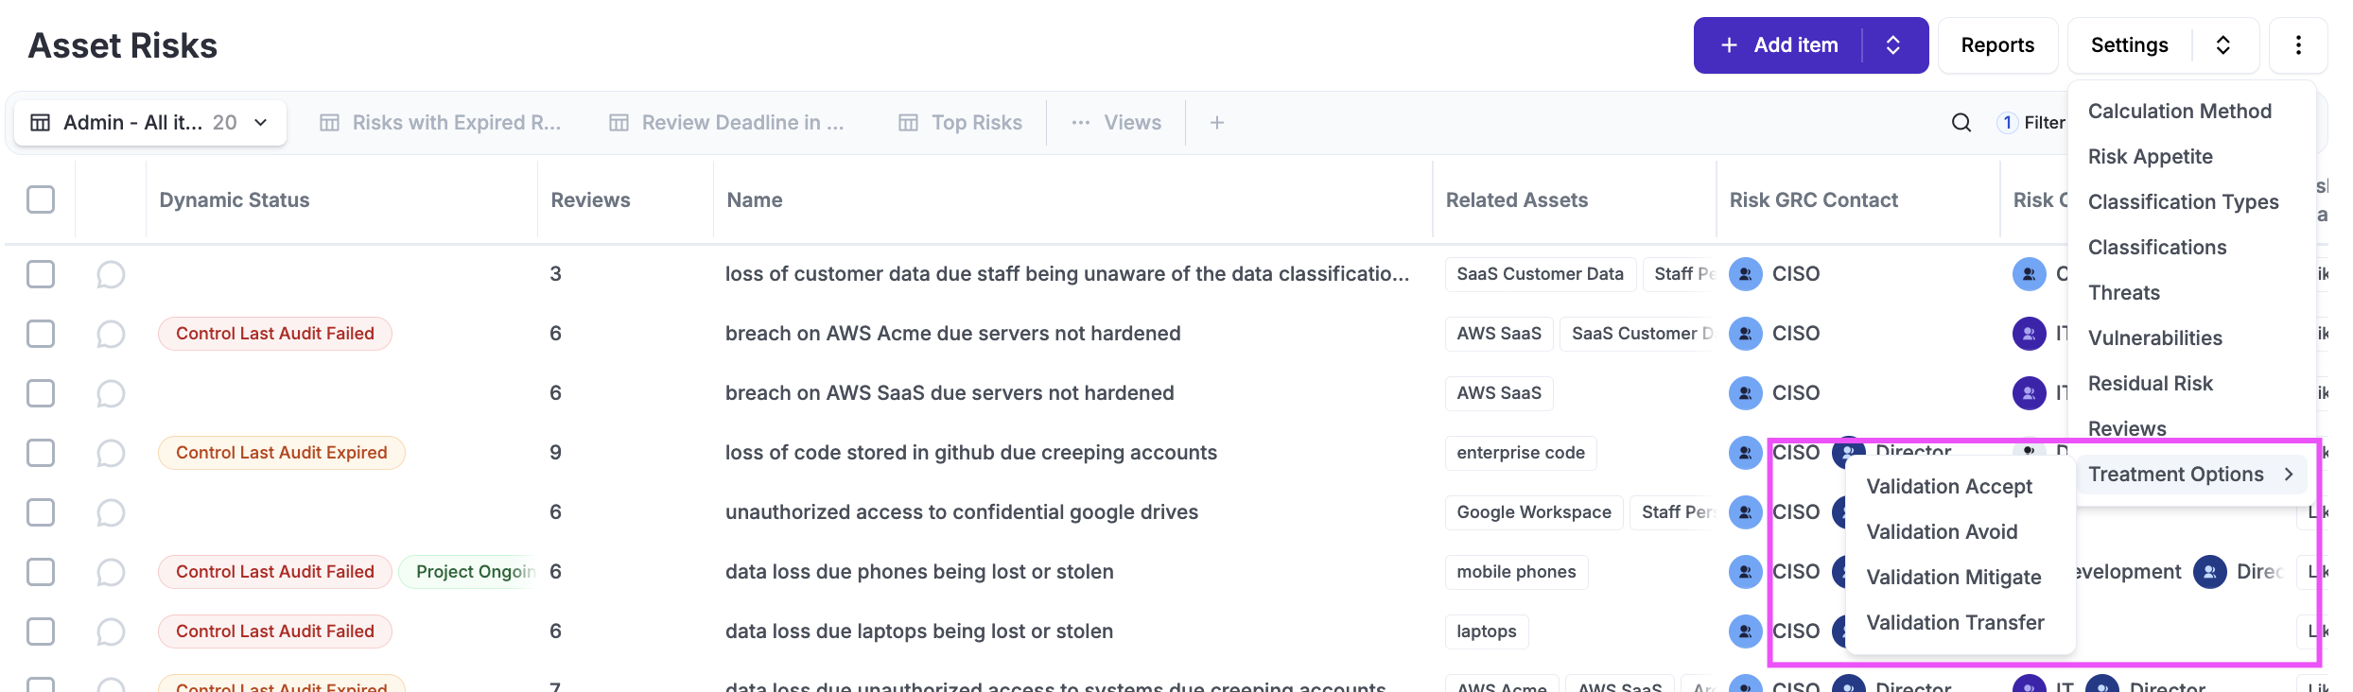The width and height of the screenshot is (2353, 692).
Task: Click the search magnifier icon
Action: click(x=1961, y=123)
